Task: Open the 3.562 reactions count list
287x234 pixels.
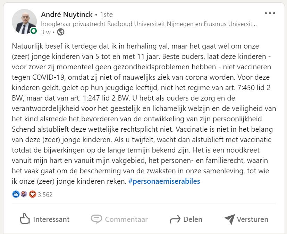Action: pyautogui.click(x=45, y=195)
